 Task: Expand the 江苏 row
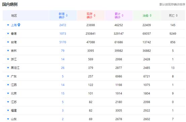[x=8, y=102]
